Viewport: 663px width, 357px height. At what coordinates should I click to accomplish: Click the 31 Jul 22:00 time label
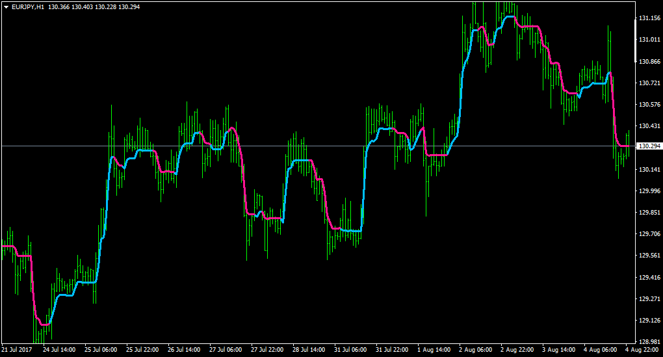[392, 350]
